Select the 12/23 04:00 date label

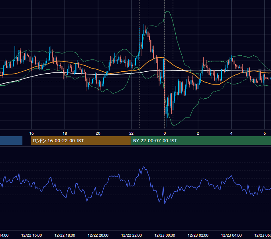pyautogui.click(x=232, y=235)
